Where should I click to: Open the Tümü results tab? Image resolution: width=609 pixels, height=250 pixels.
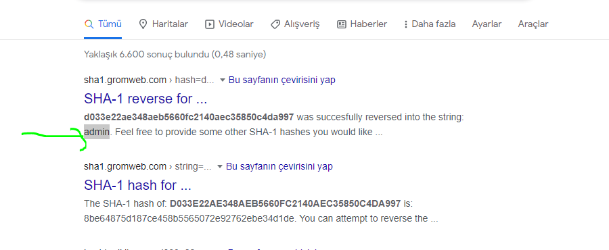tap(103, 24)
